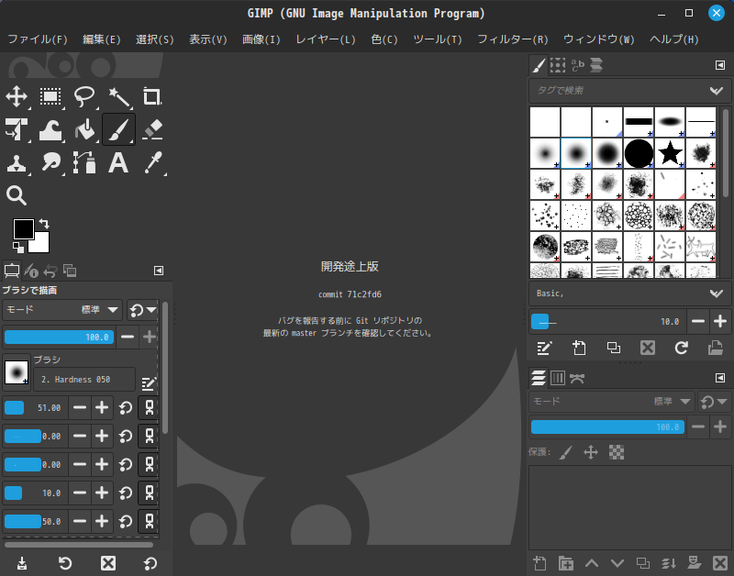Open the フィルター(R) menu

click(512, 39)
